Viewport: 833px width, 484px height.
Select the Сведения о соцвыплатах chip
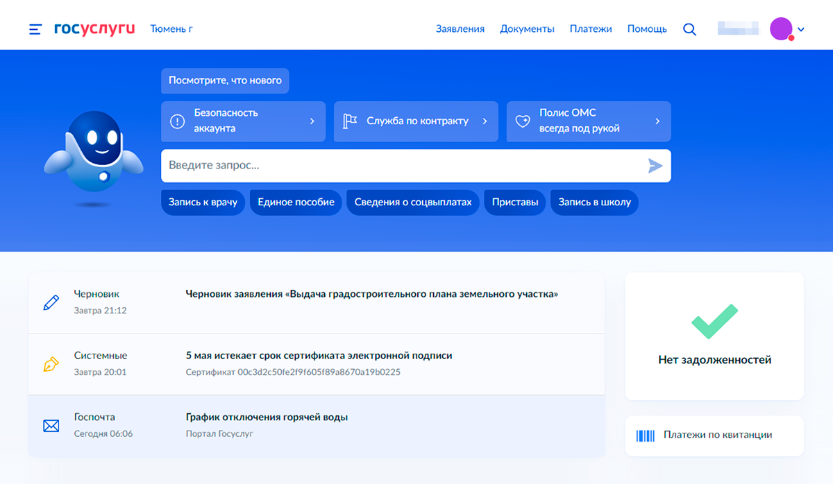tap(413, 202)
